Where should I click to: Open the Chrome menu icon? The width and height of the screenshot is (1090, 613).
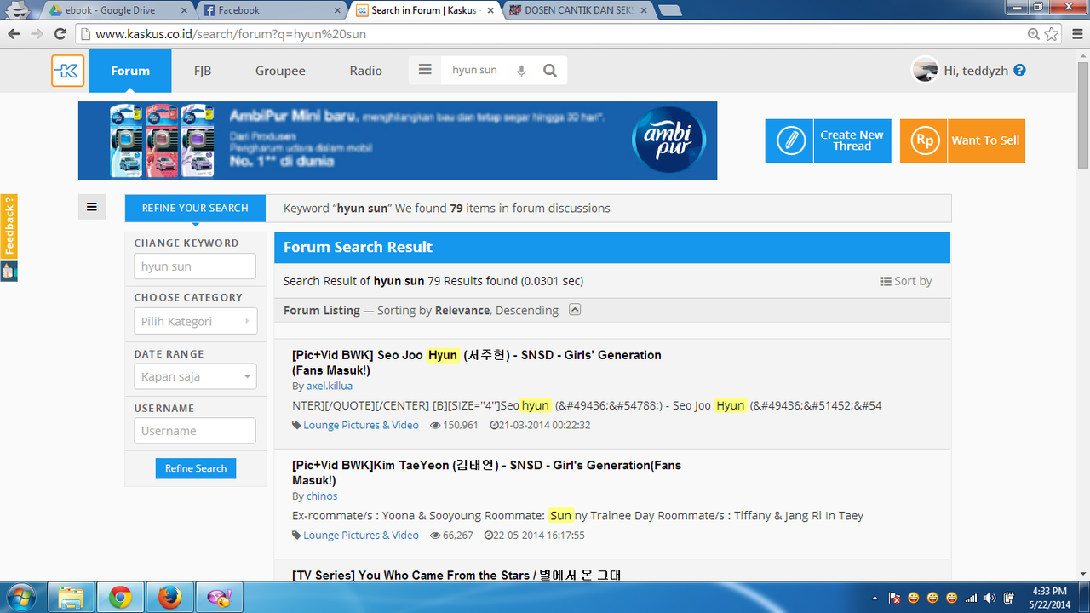point(1076,34)
